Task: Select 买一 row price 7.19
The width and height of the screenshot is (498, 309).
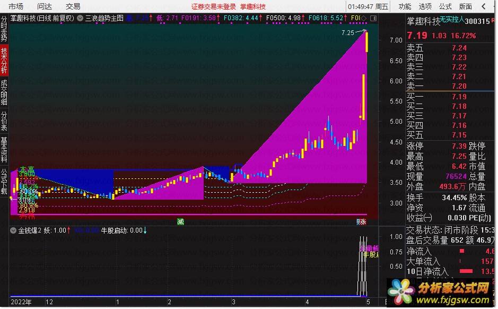Action: pyautogui.click(x=459, y=97)
